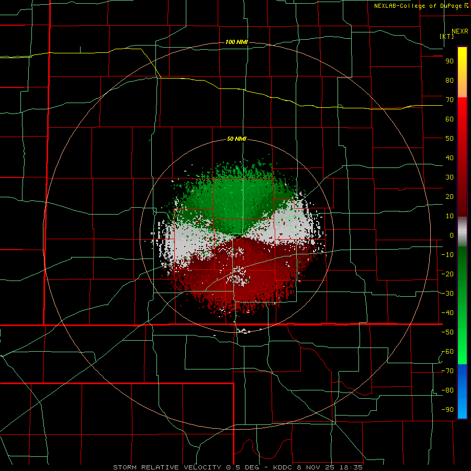Click the -50 value on the velocity scale
The height and width of the screenshot is (471, 471).
tap(447, 332)
